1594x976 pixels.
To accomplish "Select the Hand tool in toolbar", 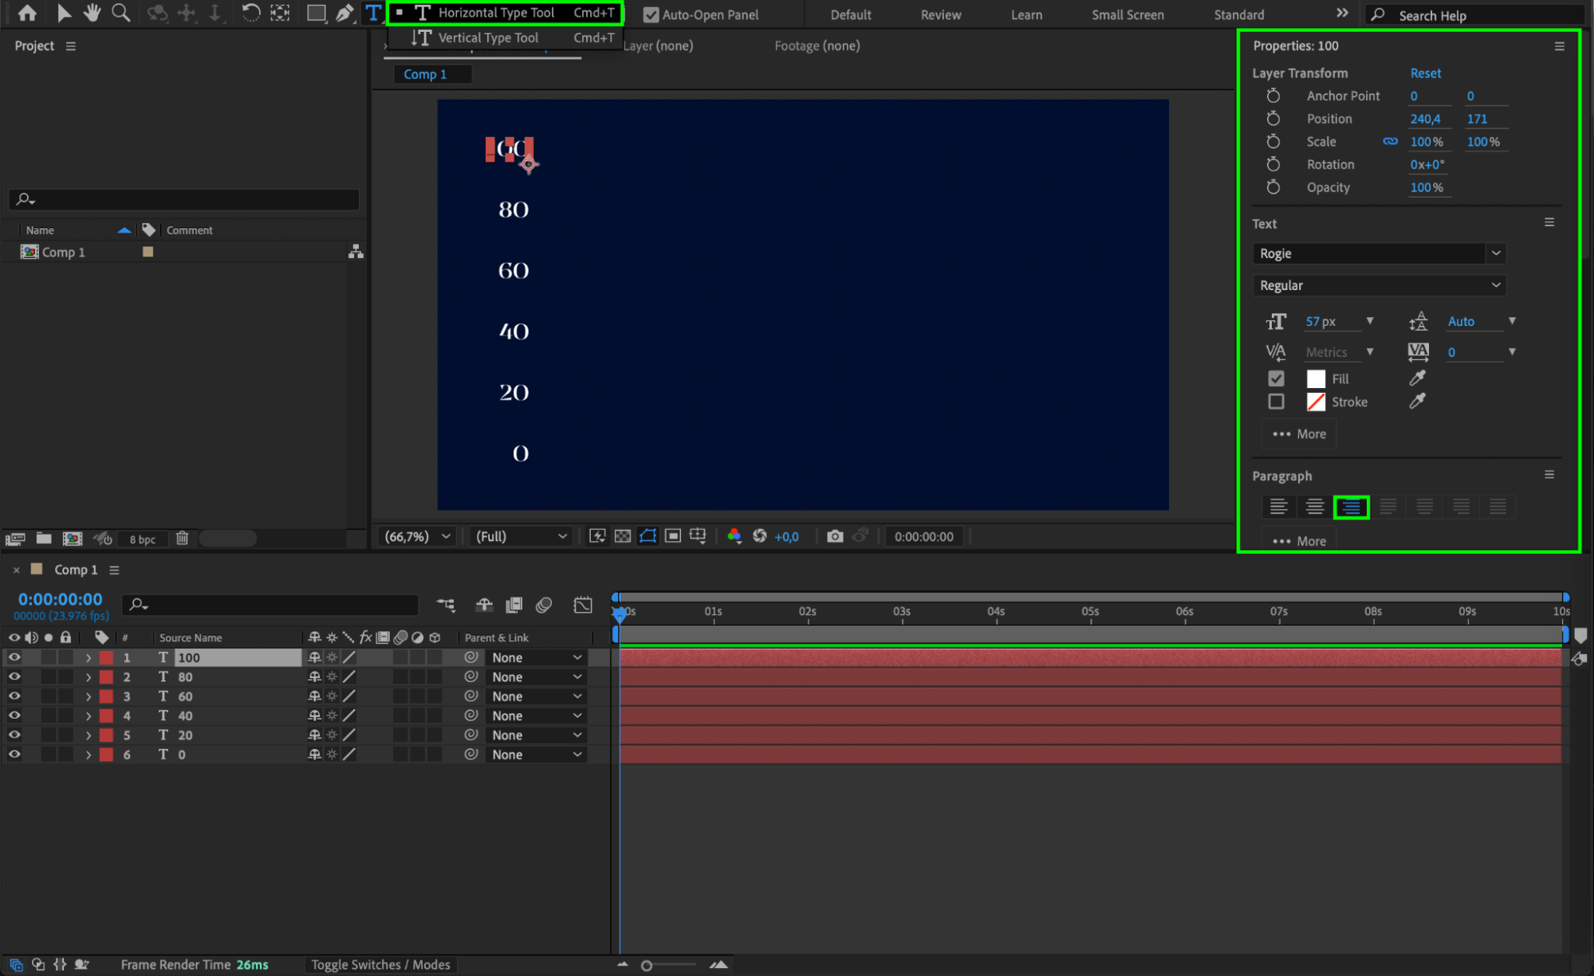I will 92,13.
